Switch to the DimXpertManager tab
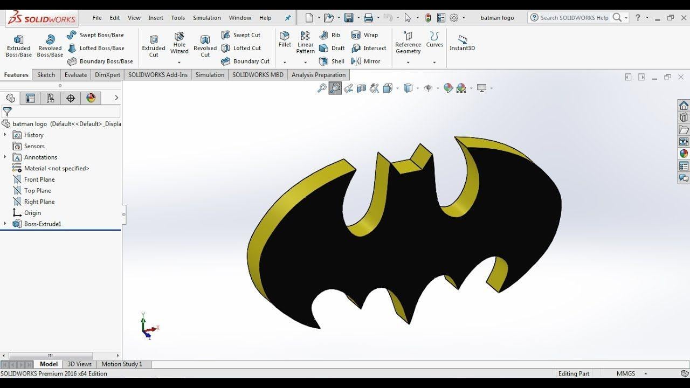 (x=71, y=98)
